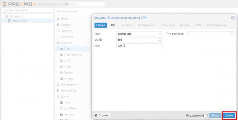Collapse the Диски submenu arrow
Image resolution: width=238 pixels, height=120 pixels.
click(85, 97)
